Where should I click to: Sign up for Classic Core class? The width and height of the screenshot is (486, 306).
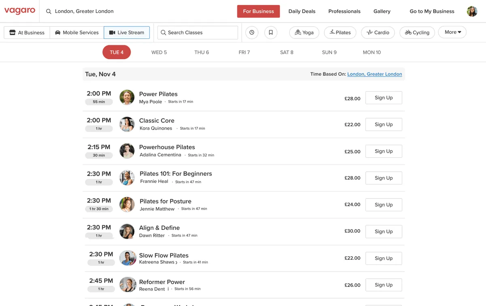pyautogui.click(x=384, y=124)
